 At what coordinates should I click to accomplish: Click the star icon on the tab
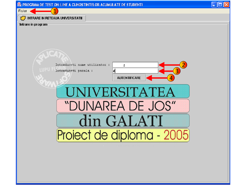(x=23, y=18)
